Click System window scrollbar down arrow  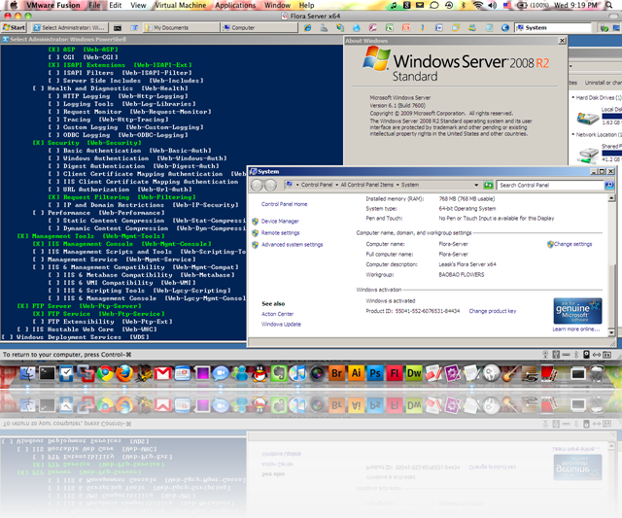[x=611, y=332]
